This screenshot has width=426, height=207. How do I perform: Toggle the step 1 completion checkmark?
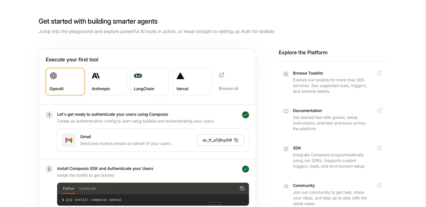coord(245,114)
